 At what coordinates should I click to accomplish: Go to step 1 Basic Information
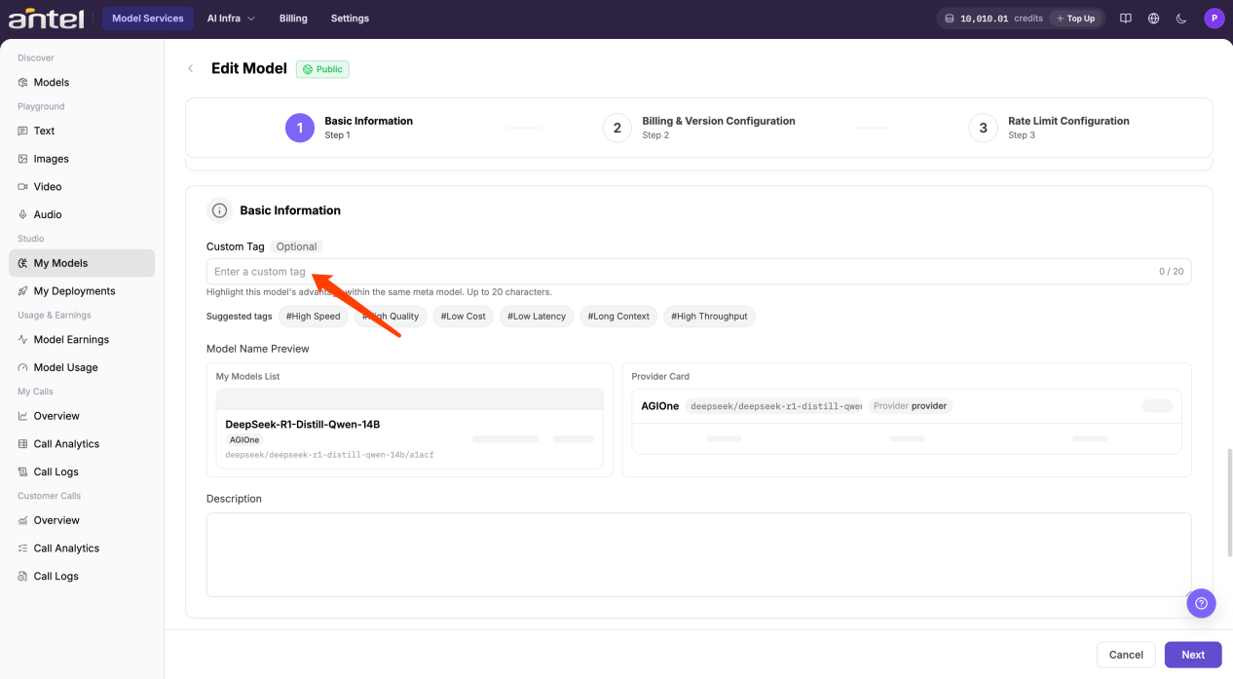coord(349,128)
